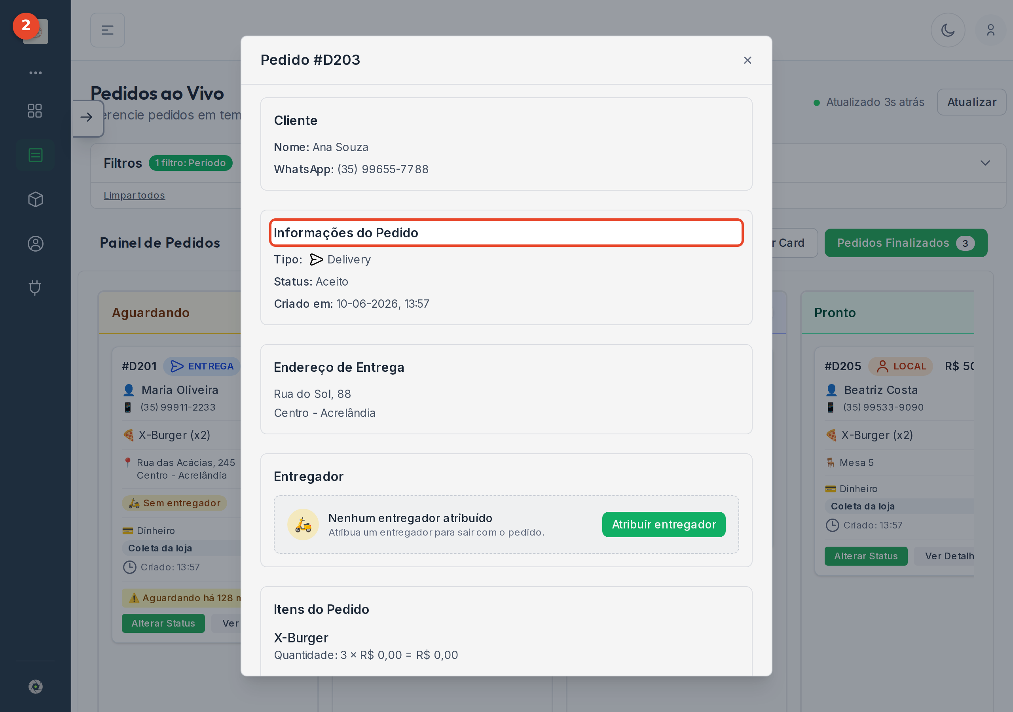The height and width of the screenshot is (712, 1013).
Task: Open products cube icon in sidebar
Action: [35, 199]
